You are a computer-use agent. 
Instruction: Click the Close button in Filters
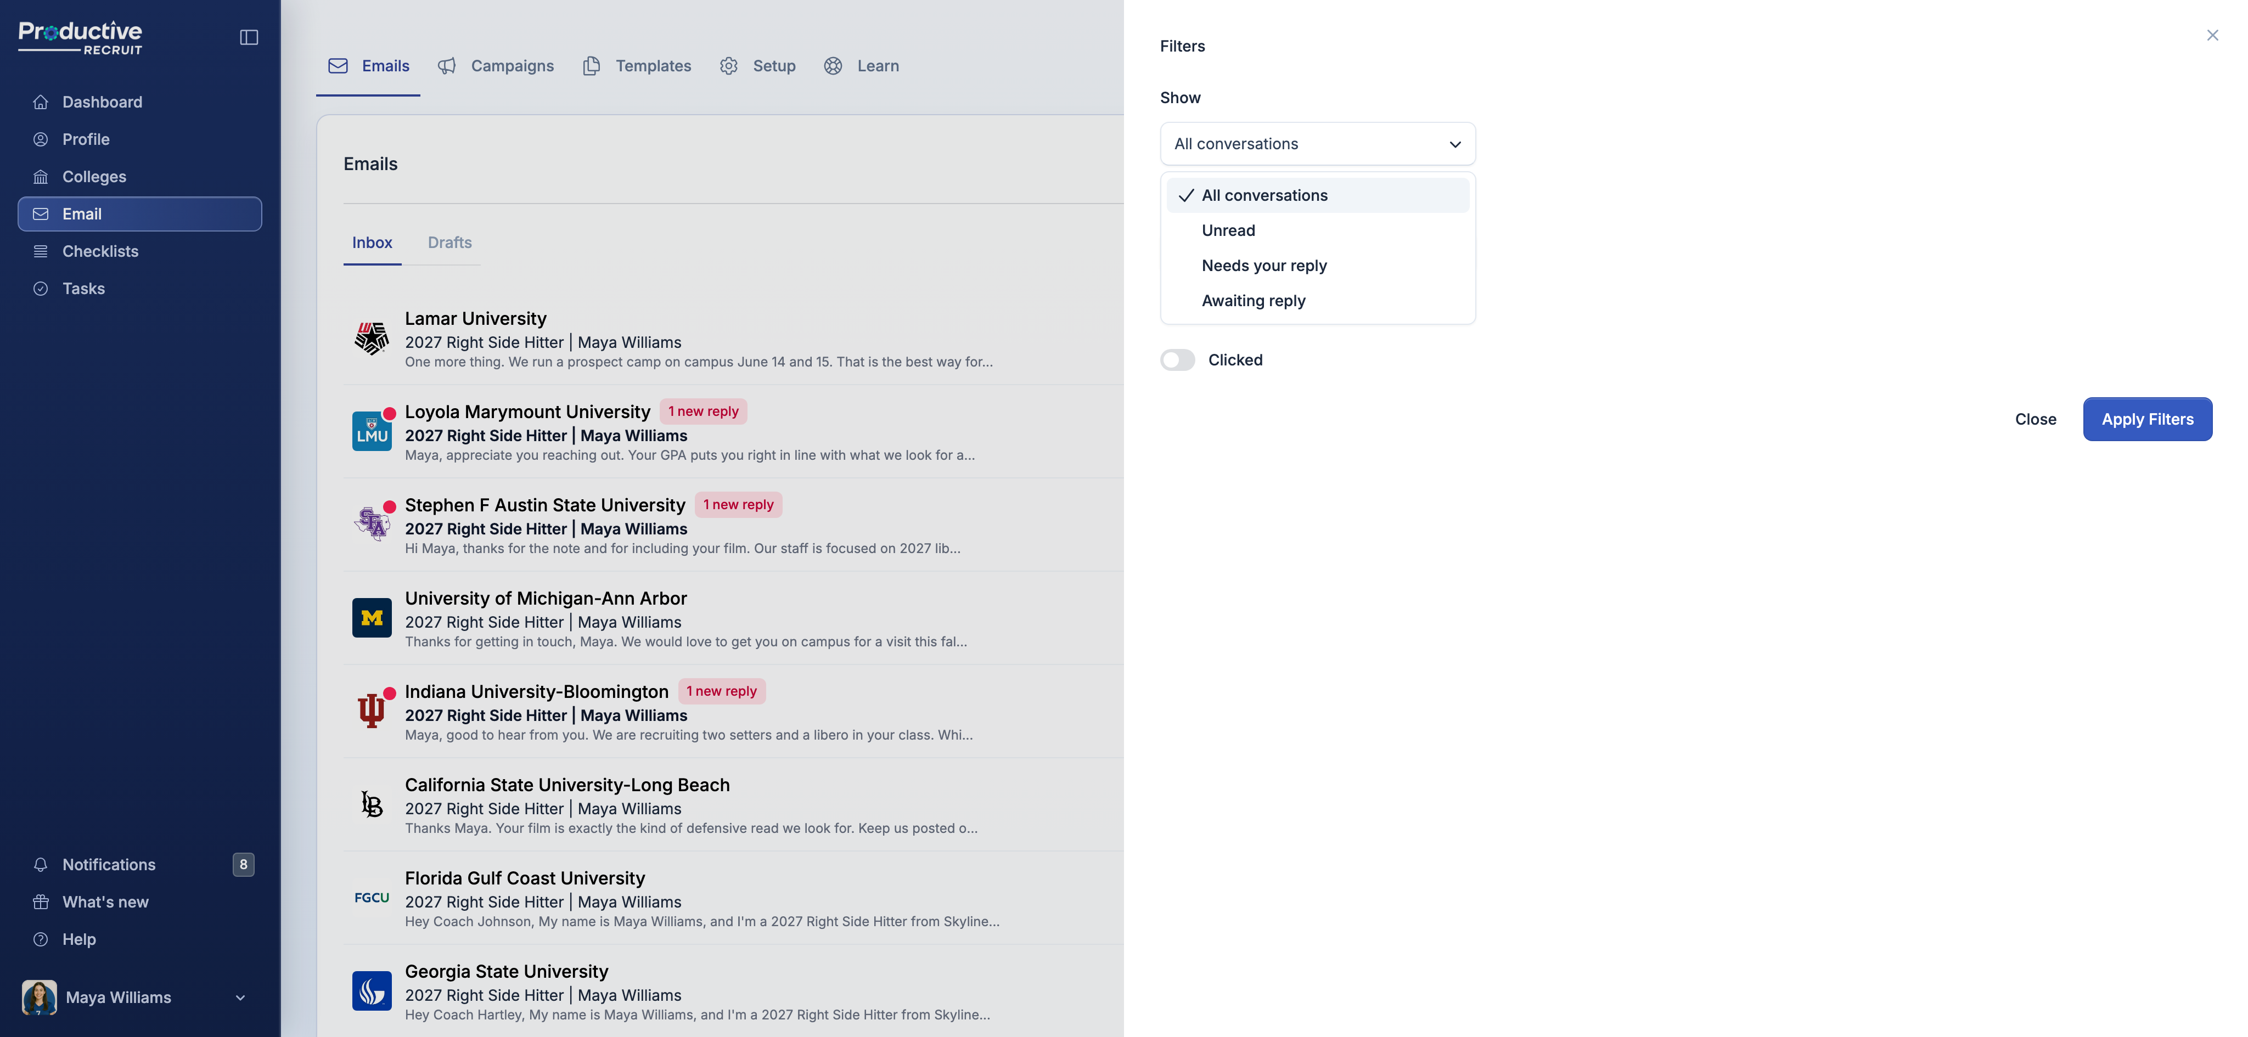(x=2035, y=420)
